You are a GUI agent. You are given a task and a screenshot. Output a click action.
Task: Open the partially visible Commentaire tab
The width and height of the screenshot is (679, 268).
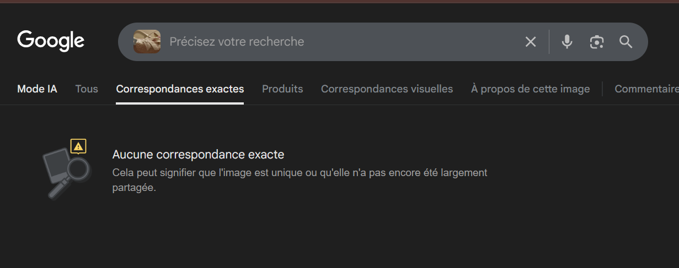click(x=646, y=89)
